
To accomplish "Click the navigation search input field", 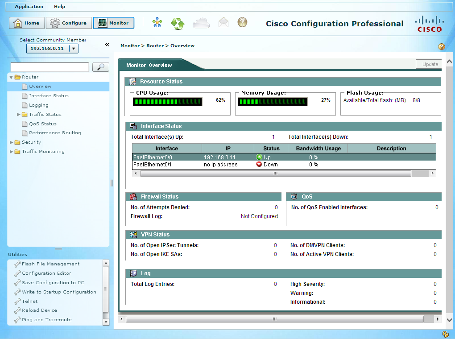I will point(50,67).
